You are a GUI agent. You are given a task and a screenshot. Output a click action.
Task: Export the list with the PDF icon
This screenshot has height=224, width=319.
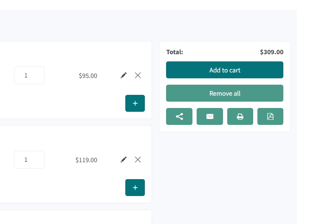pos(270,116)
